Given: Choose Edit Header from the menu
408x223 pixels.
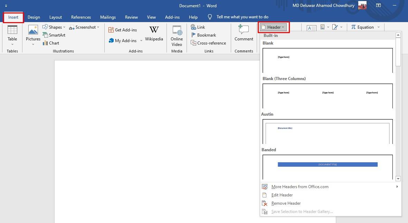Looking at the screenshot, I should (x=282, y=195).
